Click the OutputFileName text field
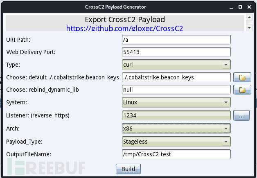Screen dimensions: 257x178 [x=176, y=154]
